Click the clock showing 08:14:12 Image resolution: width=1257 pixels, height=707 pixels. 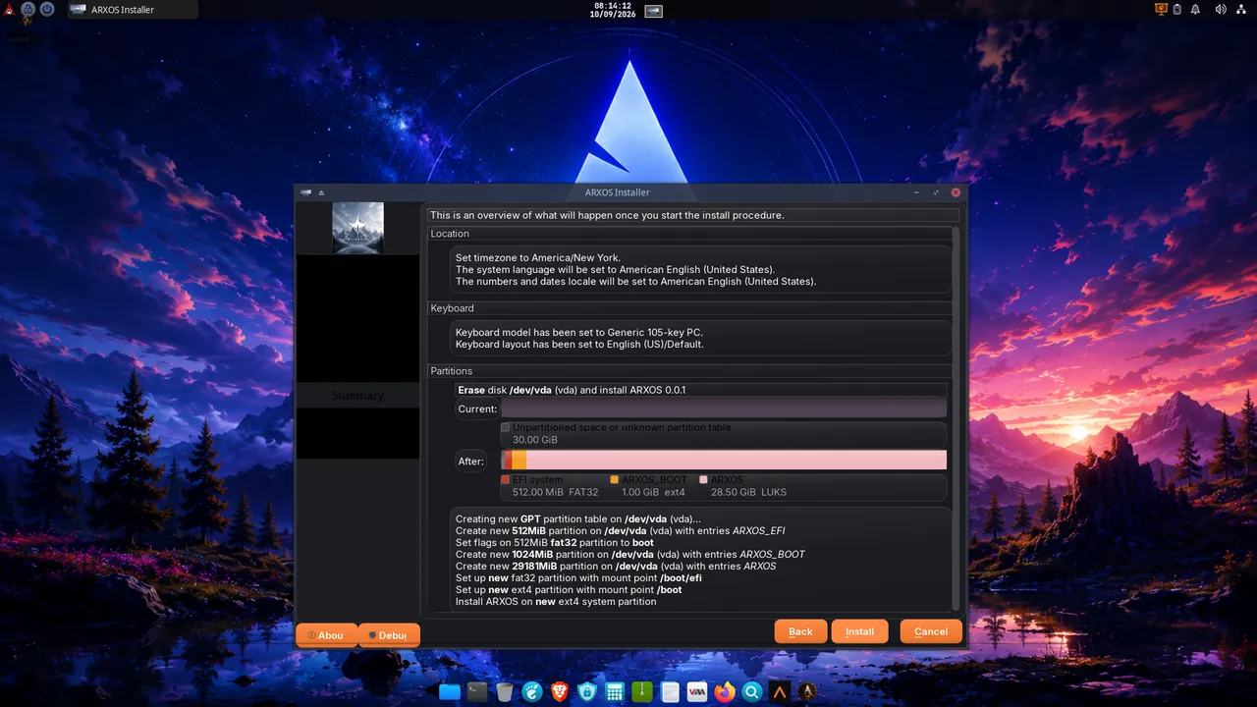(x=611, y=10)
